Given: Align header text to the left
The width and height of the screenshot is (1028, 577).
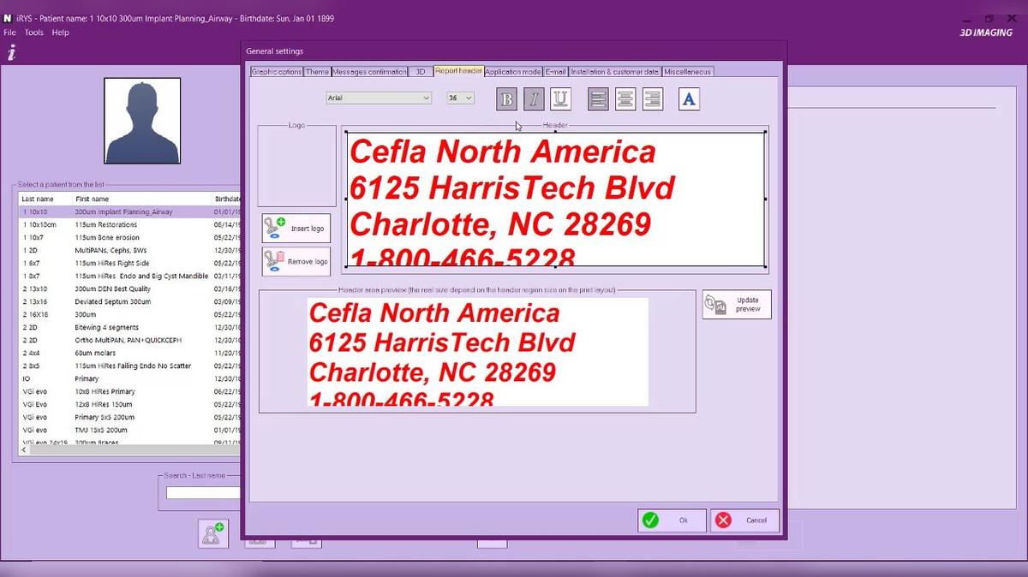Looking at the screenshot, I should [598, 99].
